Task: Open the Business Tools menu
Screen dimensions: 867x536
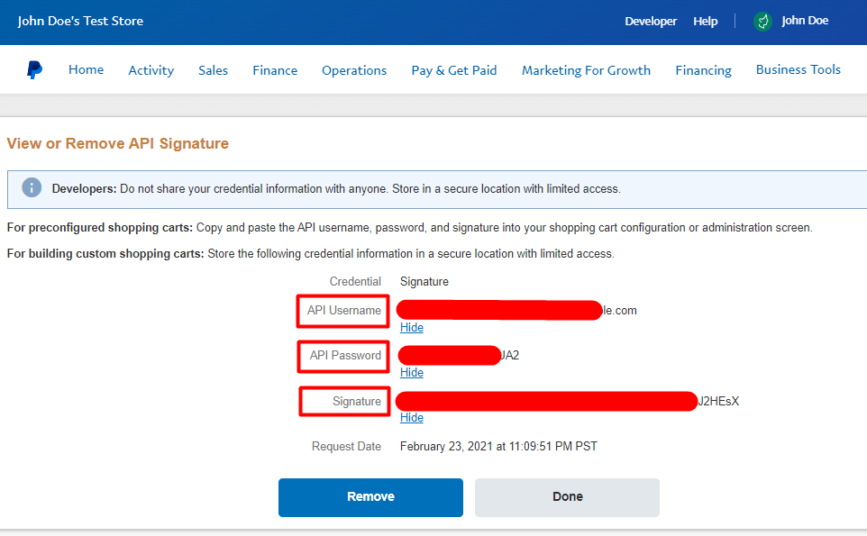Action: [x=798, y=69]
